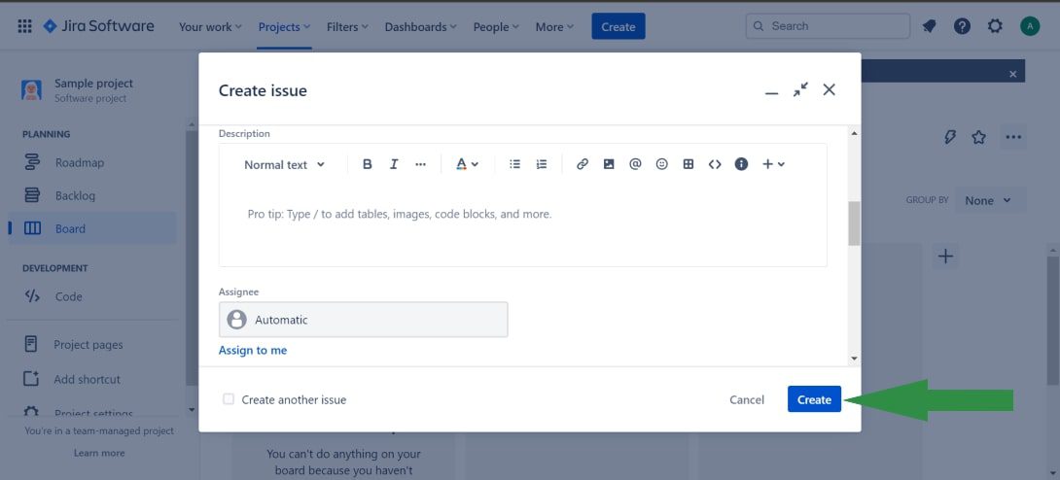Open the Your work menu

[x=210, y=27]
